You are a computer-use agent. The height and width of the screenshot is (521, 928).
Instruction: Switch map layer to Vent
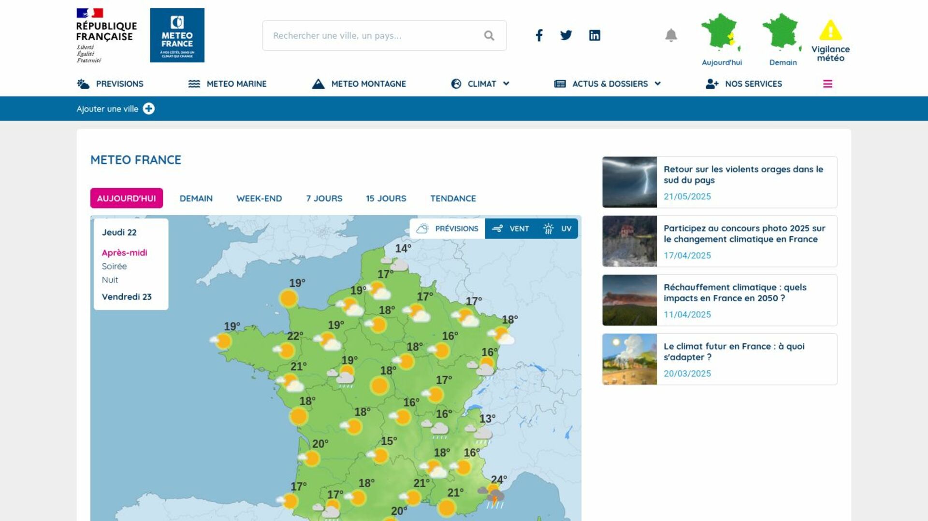point(510,228)
